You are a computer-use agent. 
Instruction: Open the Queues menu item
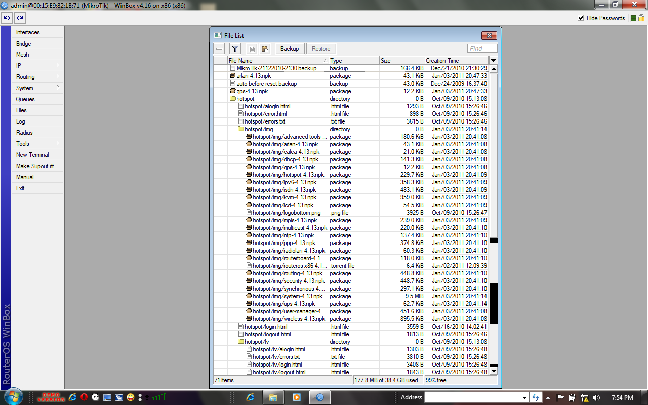coord(37,99)
